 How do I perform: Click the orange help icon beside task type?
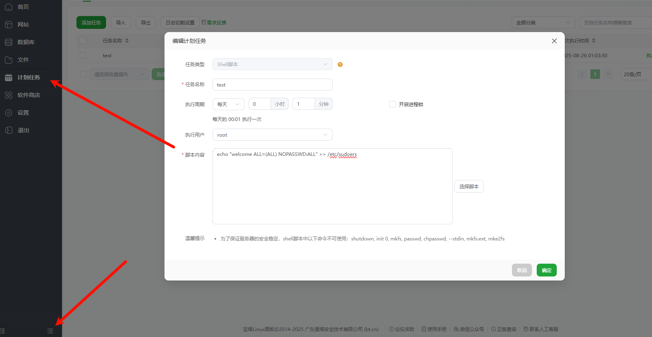[x=340, y=65]
